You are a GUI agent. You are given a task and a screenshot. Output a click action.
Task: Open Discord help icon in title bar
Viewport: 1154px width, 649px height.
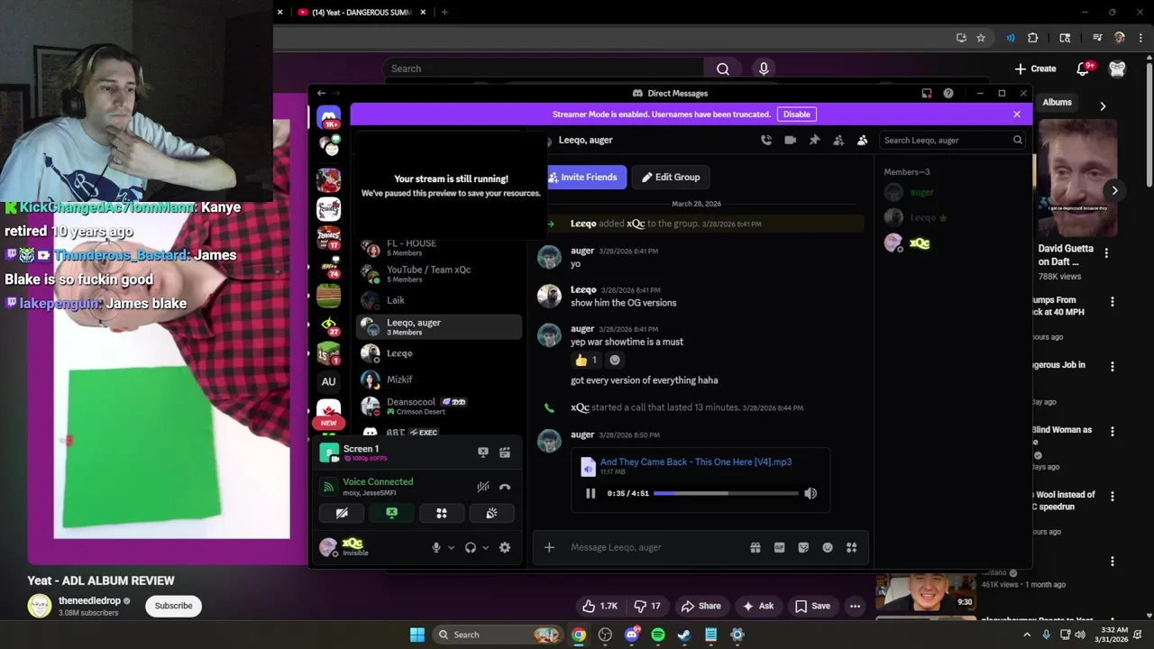tap(948, 93)
